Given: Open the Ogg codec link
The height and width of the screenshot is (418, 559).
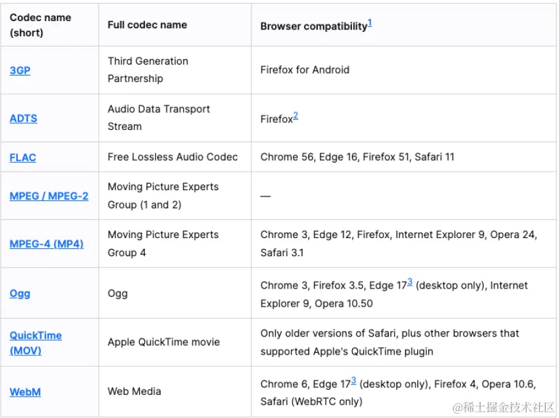Looking at the screenshot, I should (20, 293).
